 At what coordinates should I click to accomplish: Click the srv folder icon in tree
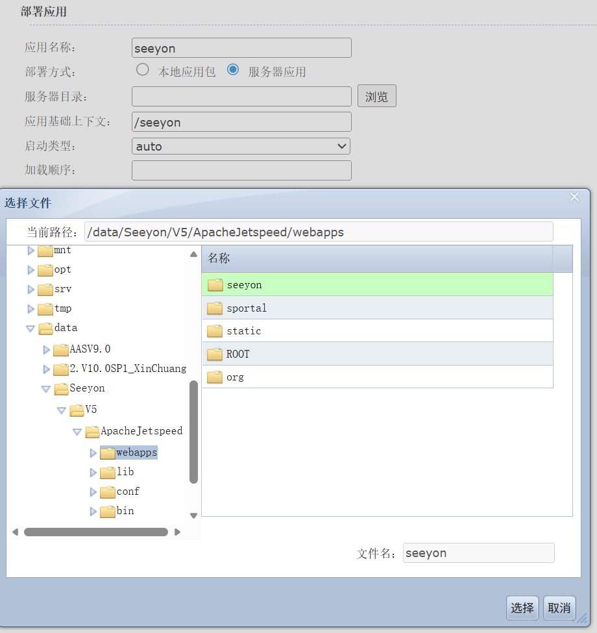pos(45,290)
